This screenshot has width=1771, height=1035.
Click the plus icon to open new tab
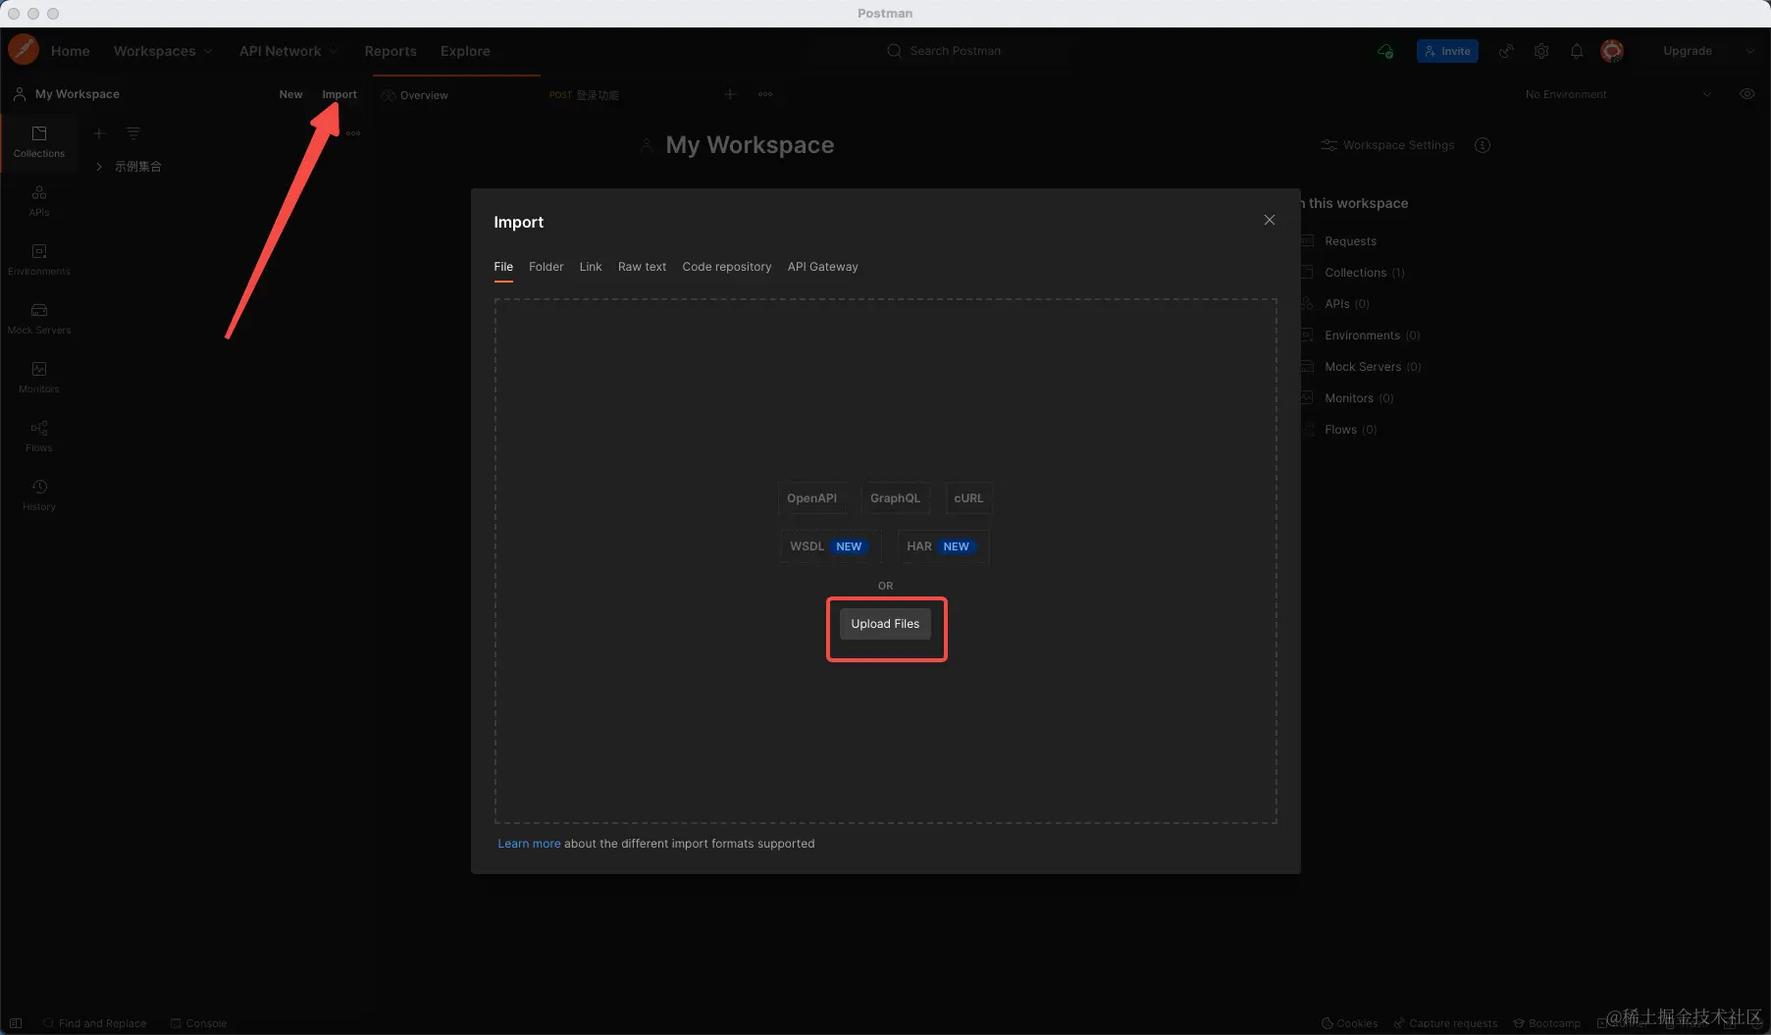point(730,94)
